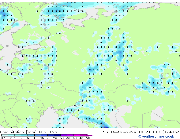
Task: Click the legend scale label '10'
Action: 35,138
